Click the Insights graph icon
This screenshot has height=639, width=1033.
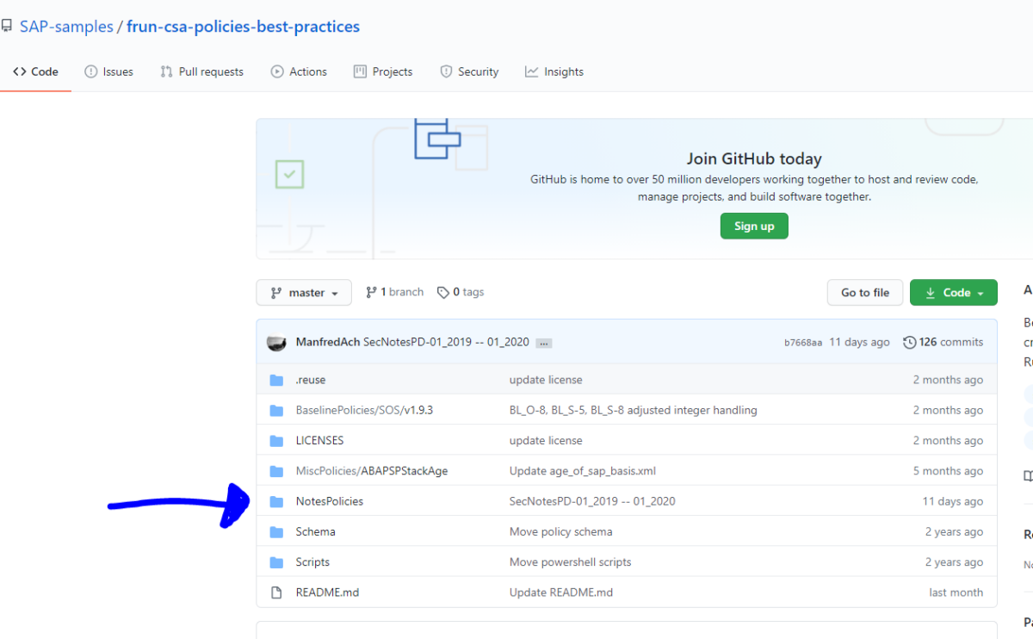click(x=531, y=71)
